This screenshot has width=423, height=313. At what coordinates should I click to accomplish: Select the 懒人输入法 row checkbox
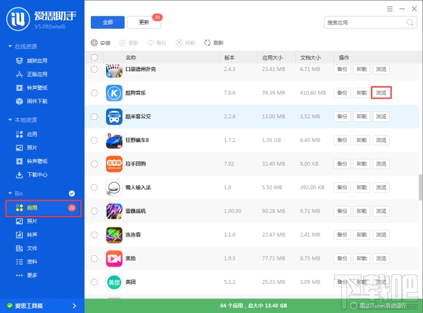tap(94, 187)
